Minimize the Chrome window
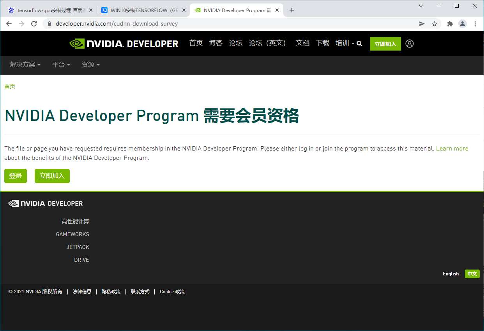Image resolution: width=484 pixels, height=331 pixels. coord(439,6)
